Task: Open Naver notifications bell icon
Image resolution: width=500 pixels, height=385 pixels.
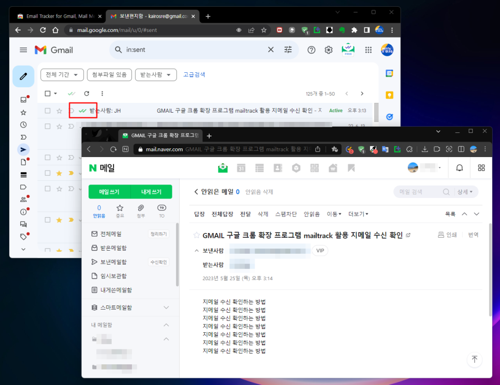Action: pos(460,168)
